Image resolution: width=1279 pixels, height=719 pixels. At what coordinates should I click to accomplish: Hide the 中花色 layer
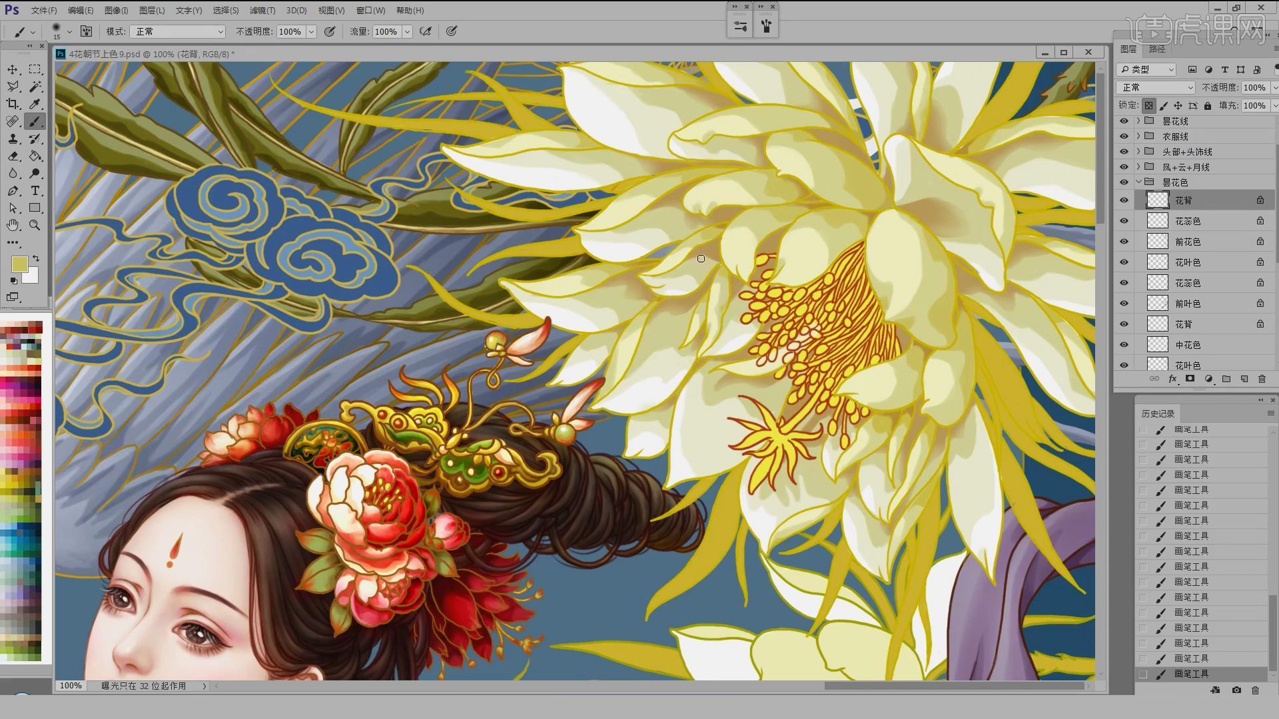(1124, 345)
